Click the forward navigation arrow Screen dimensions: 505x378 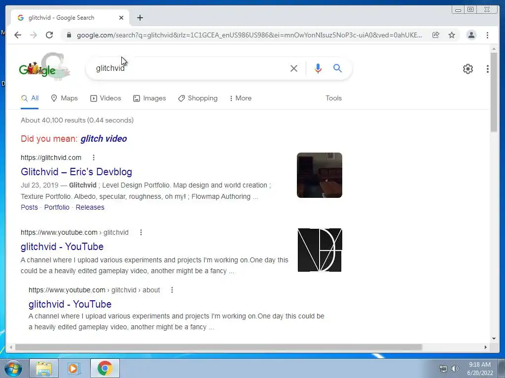coord(34,35)
